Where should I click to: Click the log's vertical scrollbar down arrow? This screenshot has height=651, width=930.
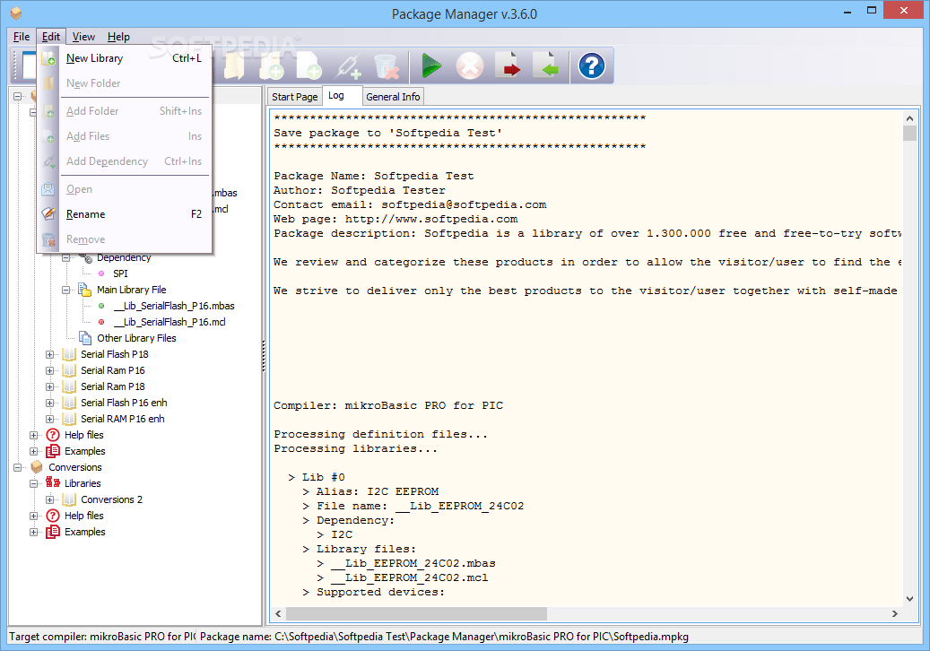pos(909,599)
